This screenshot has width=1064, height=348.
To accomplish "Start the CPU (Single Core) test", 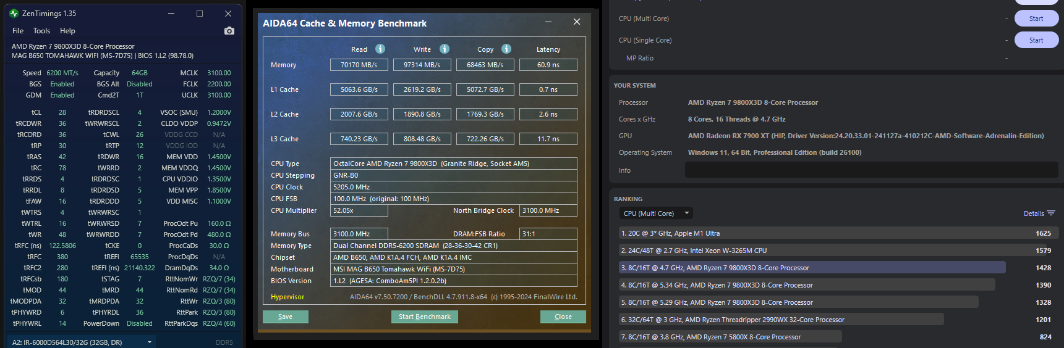I will 1036,40.
